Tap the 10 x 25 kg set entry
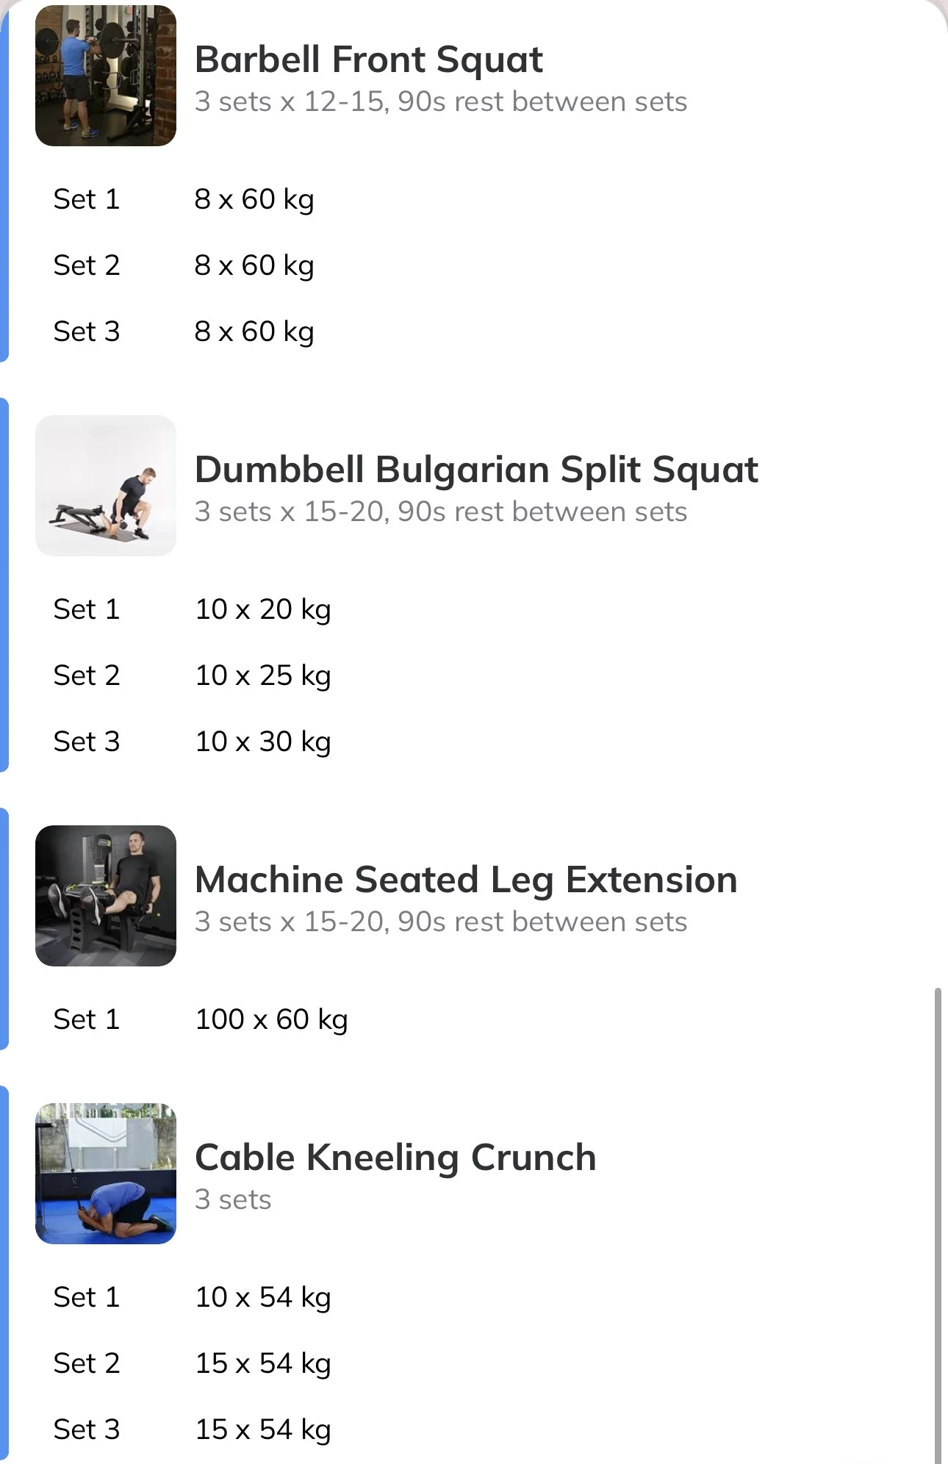Viewport: 948px width, 1464px height. 263,675
